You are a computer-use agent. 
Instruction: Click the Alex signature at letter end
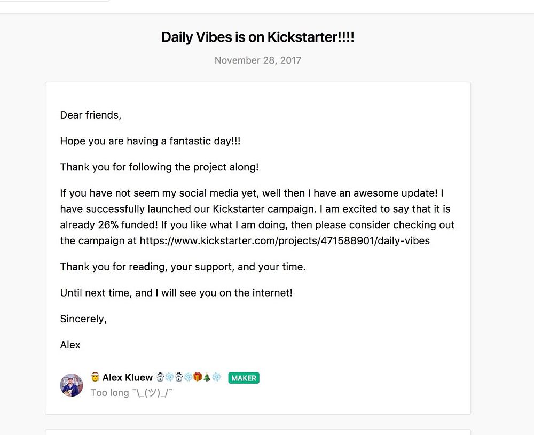(70, 345)
